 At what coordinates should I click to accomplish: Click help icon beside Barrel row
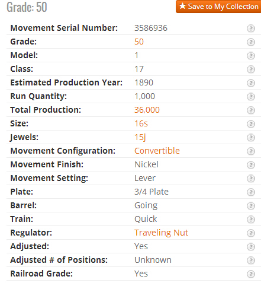[x=251, y=206]
